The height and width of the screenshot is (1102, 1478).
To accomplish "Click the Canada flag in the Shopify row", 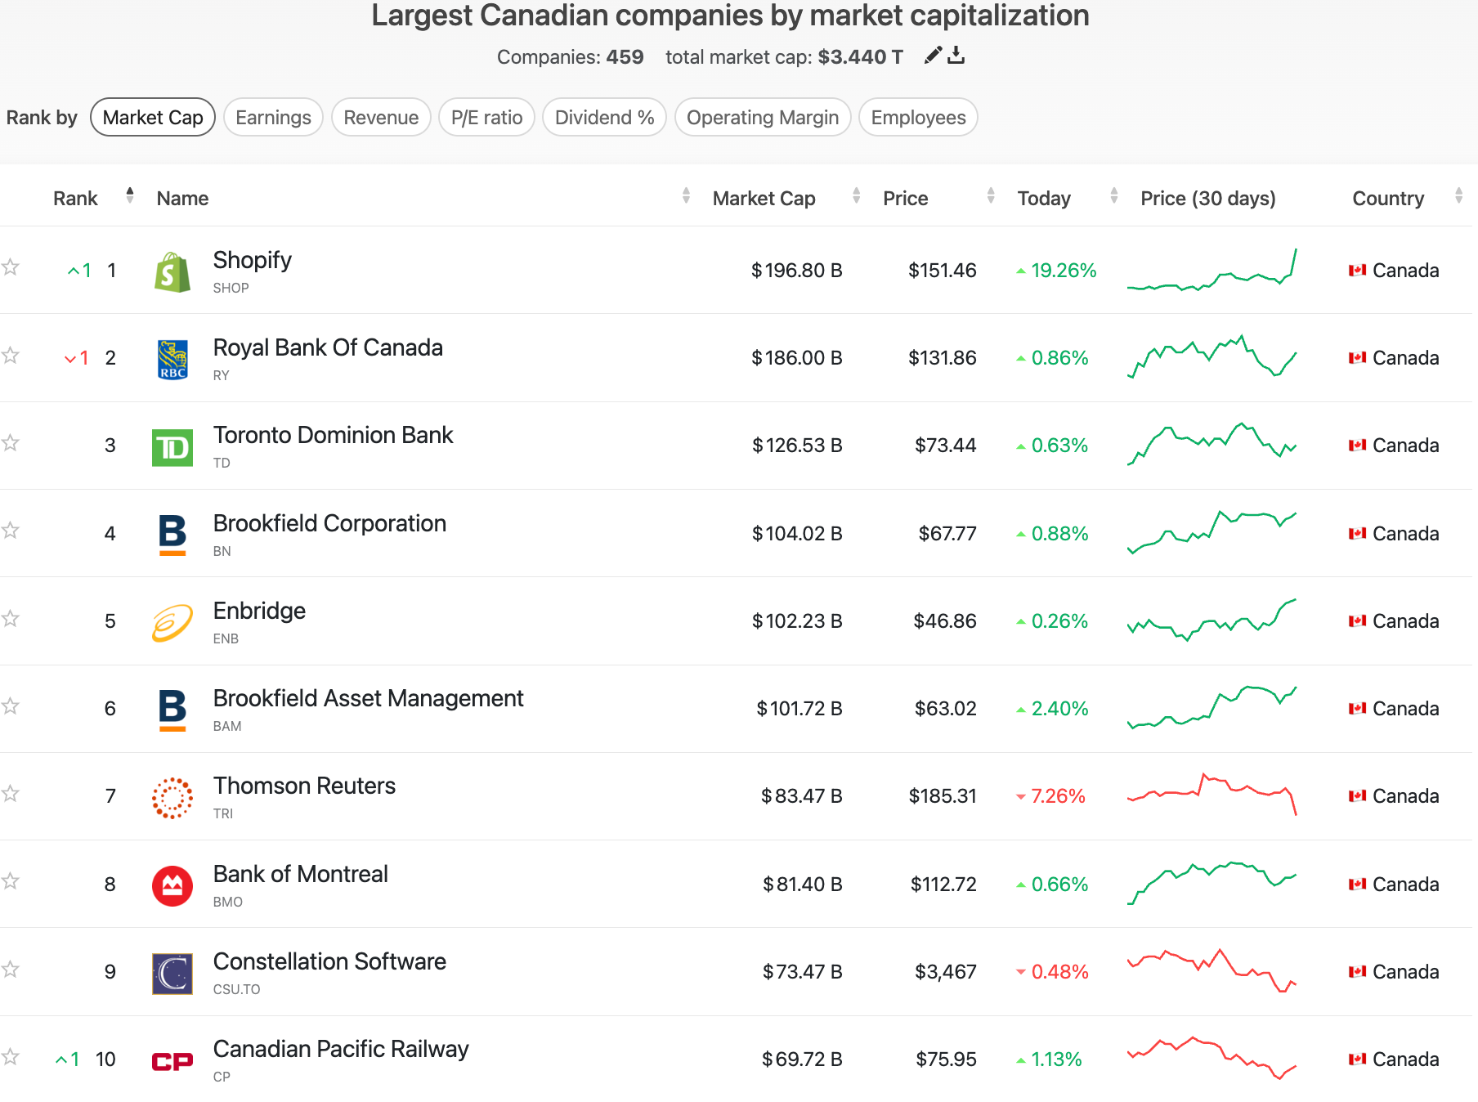I will point(1357,271).
